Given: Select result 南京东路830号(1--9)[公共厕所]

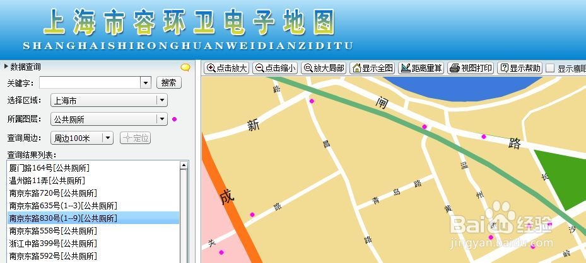Looking at the screenshot, I should pos(93,218).
